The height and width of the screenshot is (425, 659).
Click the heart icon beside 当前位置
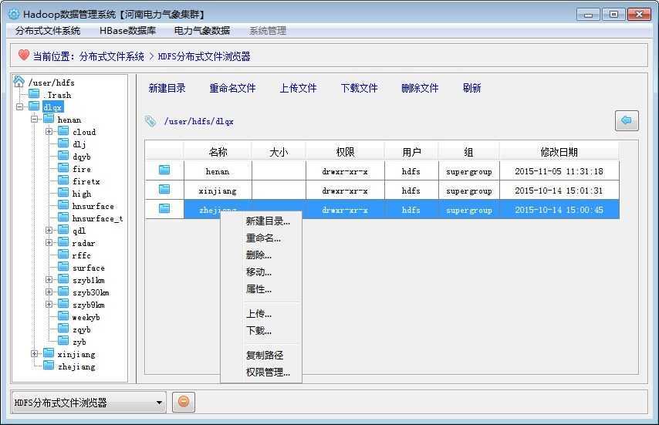(x=24, y=55)
